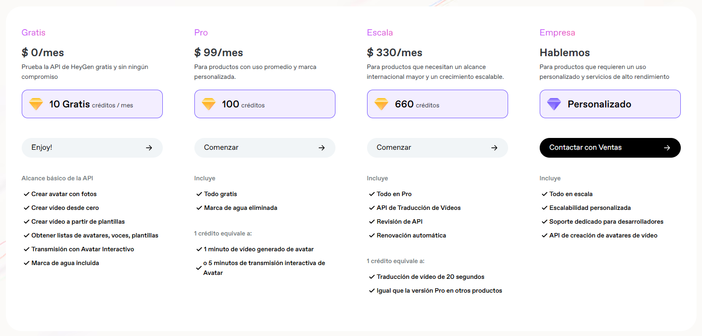
Task: Click the checkmark next to Renovación automática
Action: (x=372, y=235)
